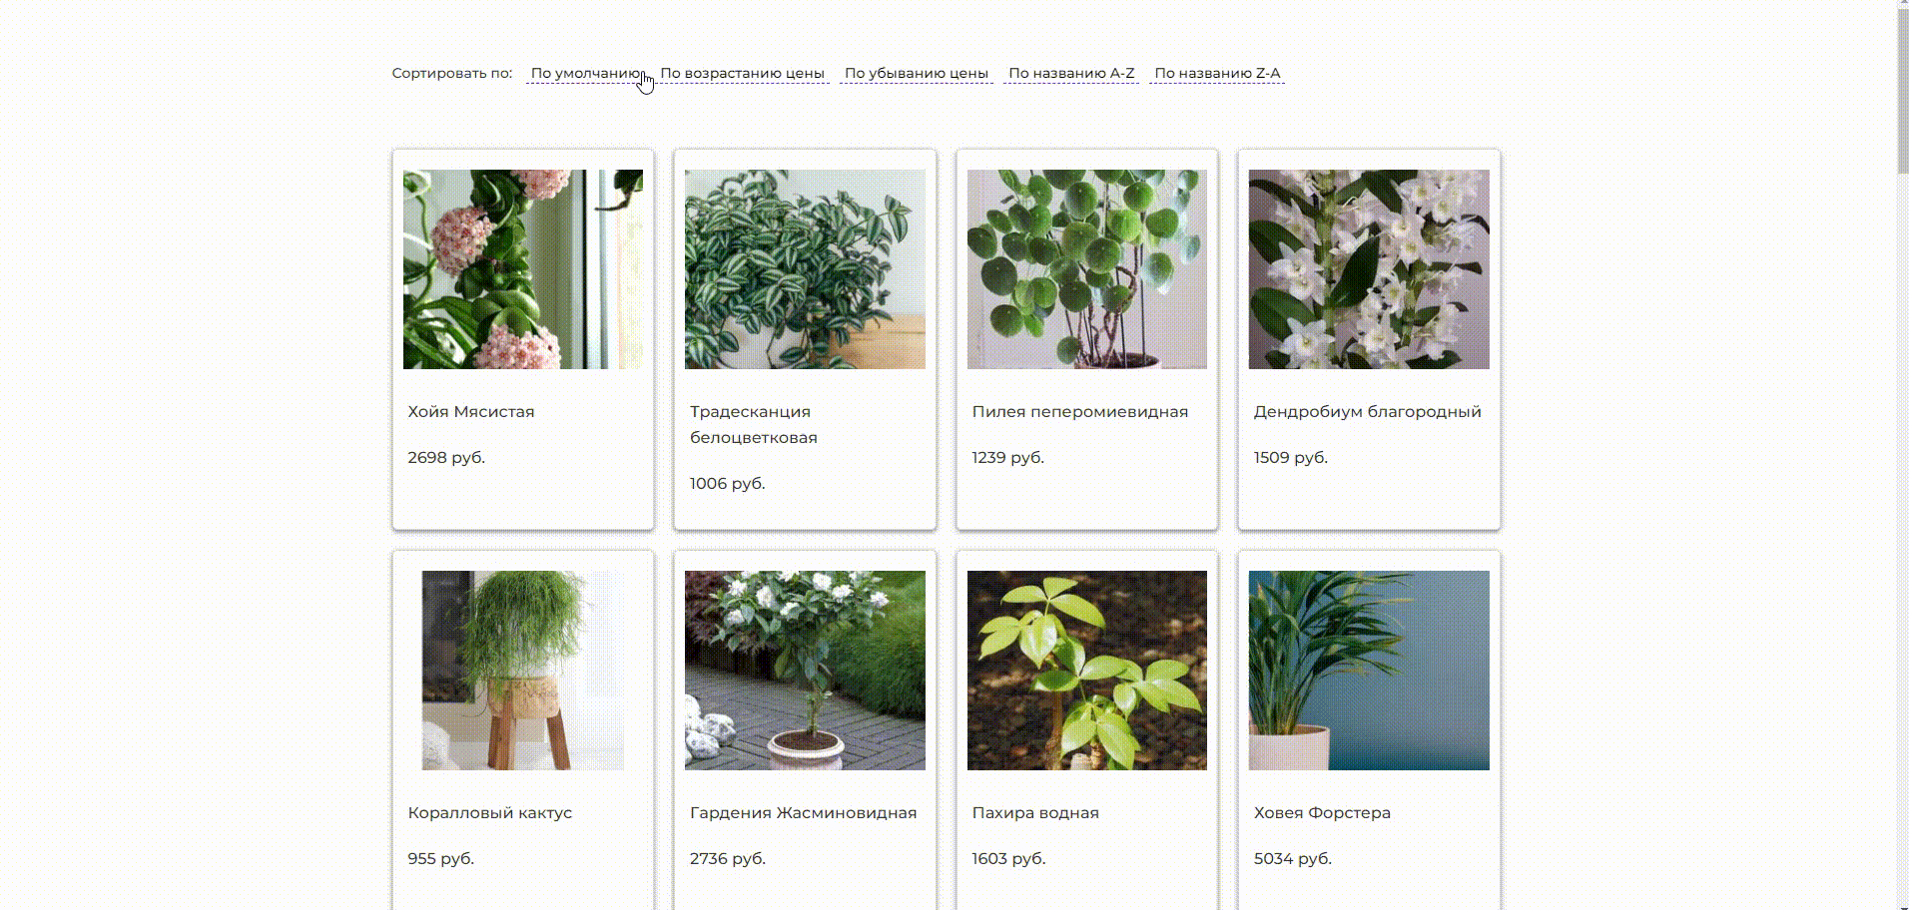Screen dimensions: 1909x910
Task: Click the 5034 руб. price of Ховея Форстера
Action: point(1293,858)
